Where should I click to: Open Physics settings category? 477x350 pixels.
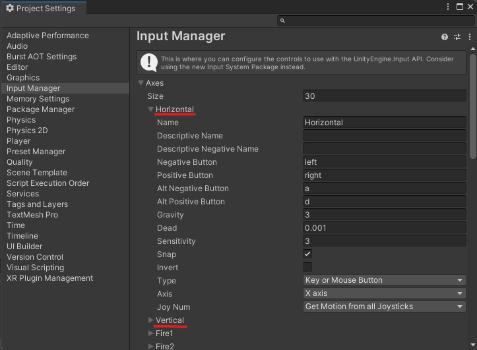click(x=21, y=120)
